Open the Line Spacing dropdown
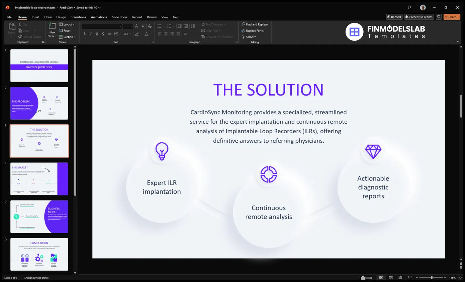Image resolution: width=465 pixels, height=282 pixels. (x=194, y=26)
